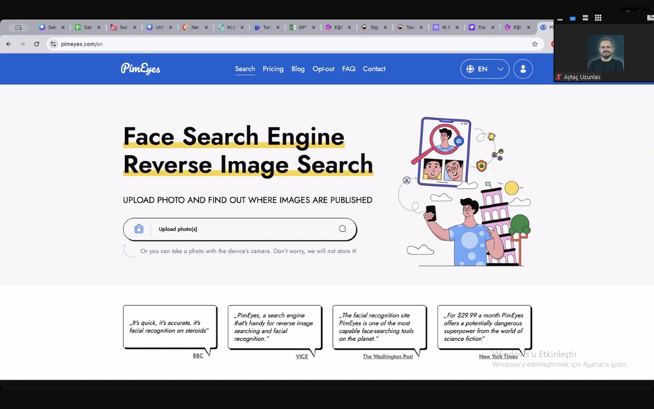
Task: Open the VICE source link
Action: click(x=302, y=357)
